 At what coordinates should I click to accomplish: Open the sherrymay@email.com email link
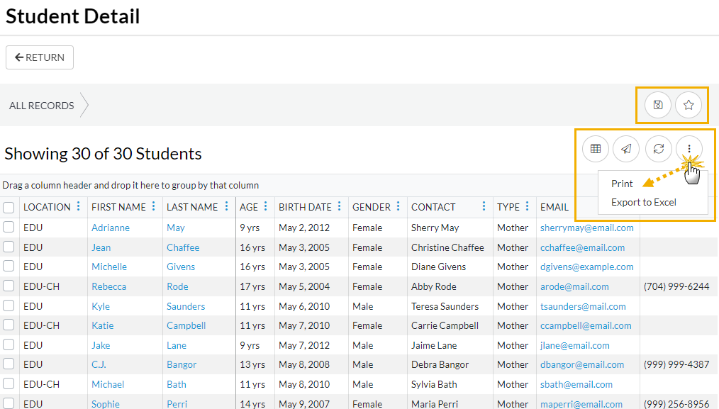tap(586, 228)
